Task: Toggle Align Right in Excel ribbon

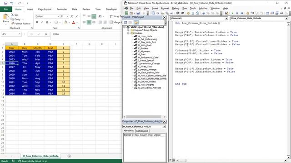Action: 94,22
